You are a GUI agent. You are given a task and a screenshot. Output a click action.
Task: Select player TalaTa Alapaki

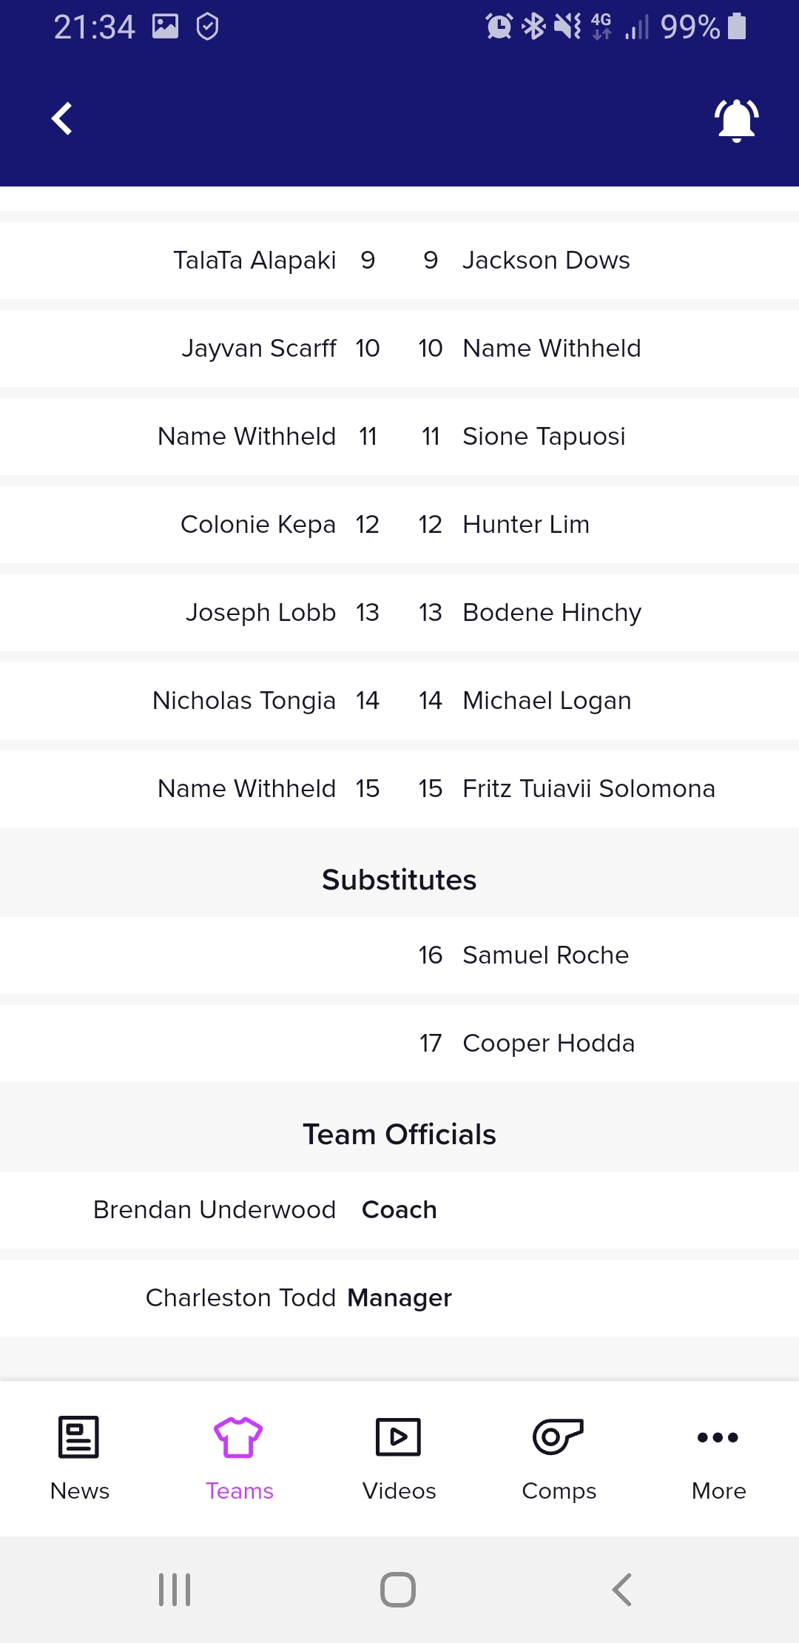pos(254,261)
